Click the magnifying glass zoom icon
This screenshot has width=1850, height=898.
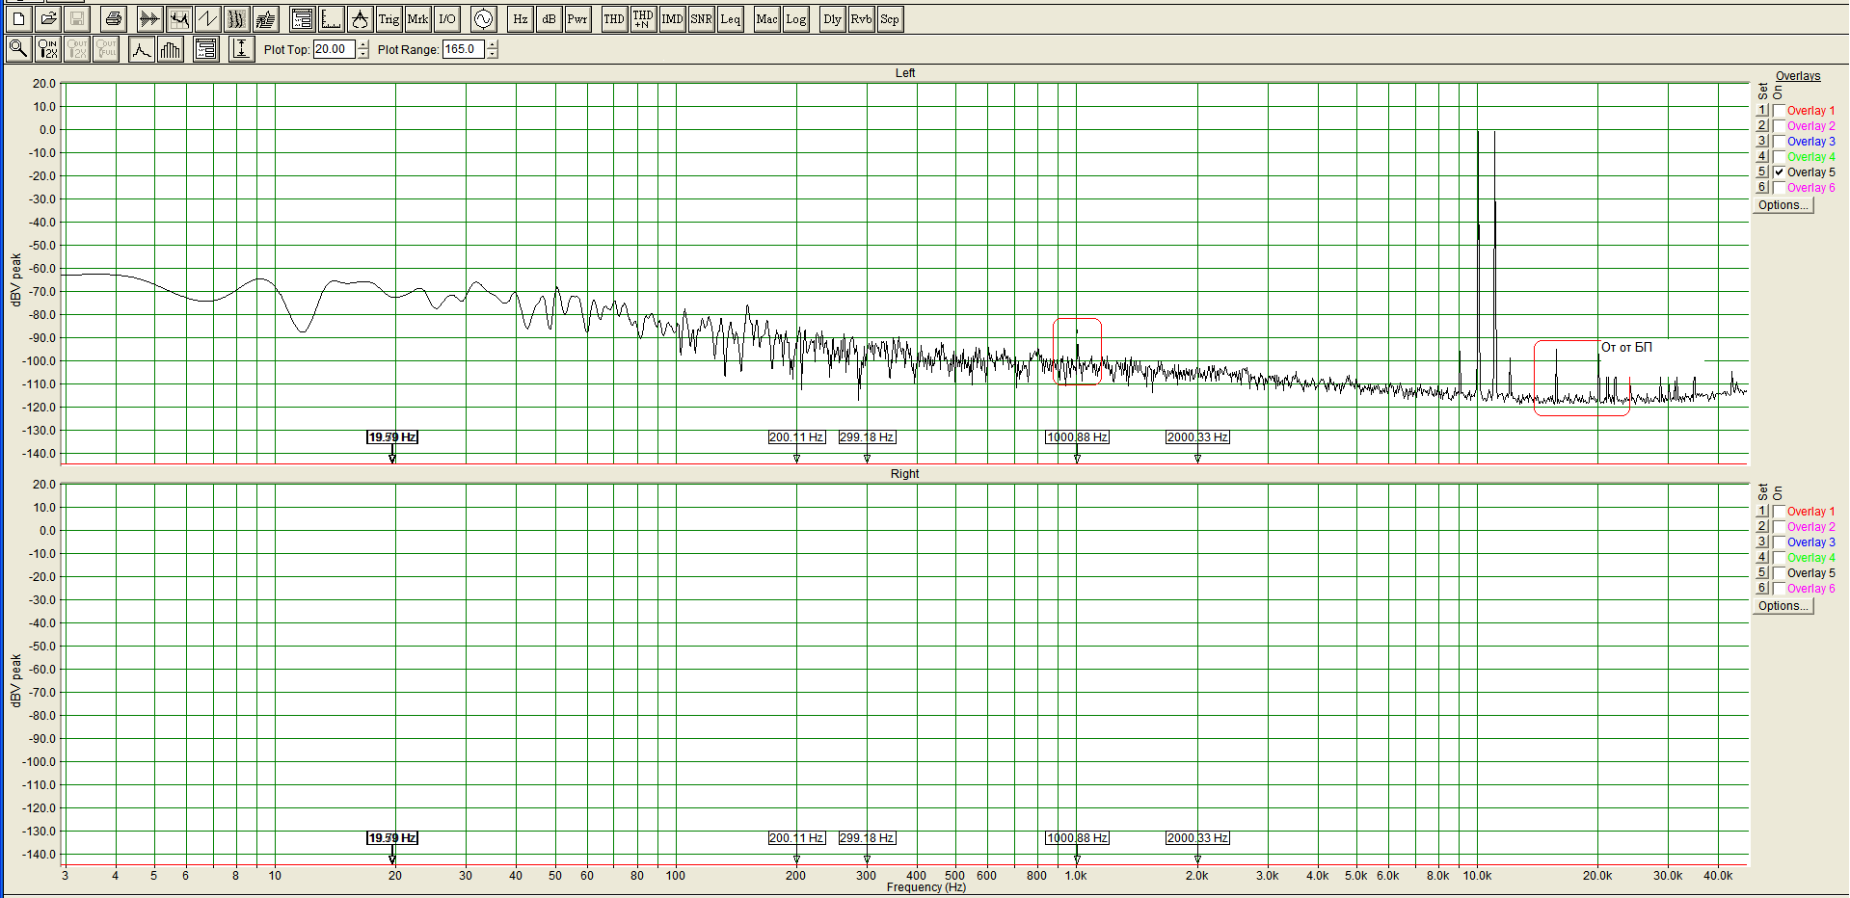point(18,49)
